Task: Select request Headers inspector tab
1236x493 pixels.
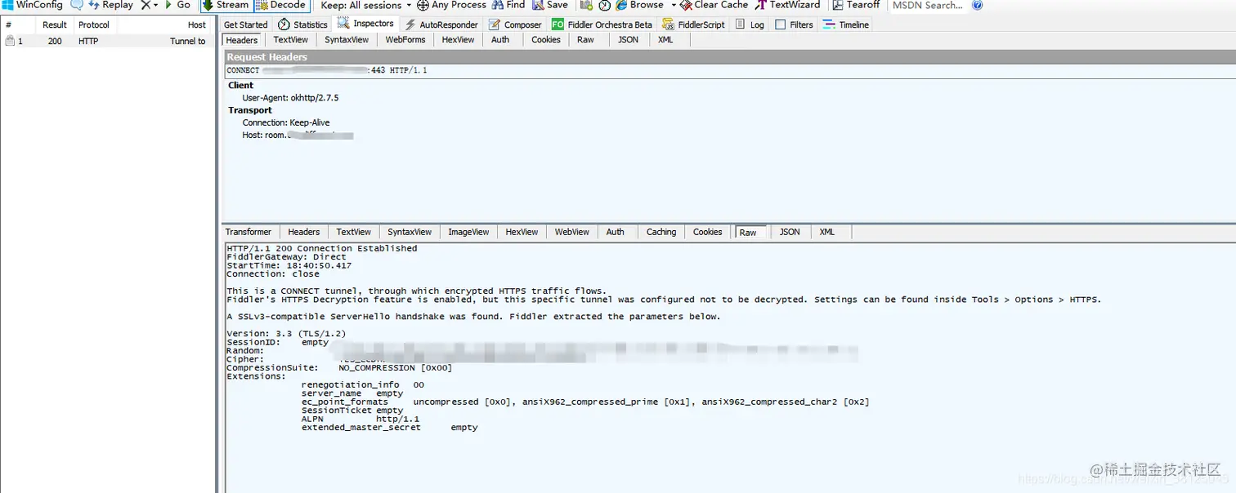Action: pos(242,39)
